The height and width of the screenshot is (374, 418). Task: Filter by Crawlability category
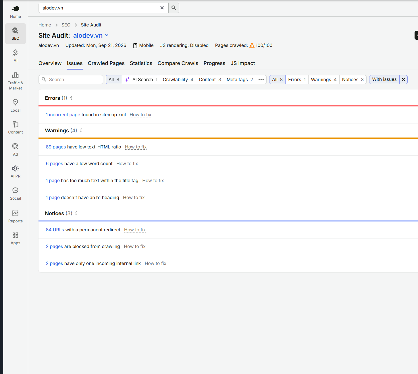(178, 79)
